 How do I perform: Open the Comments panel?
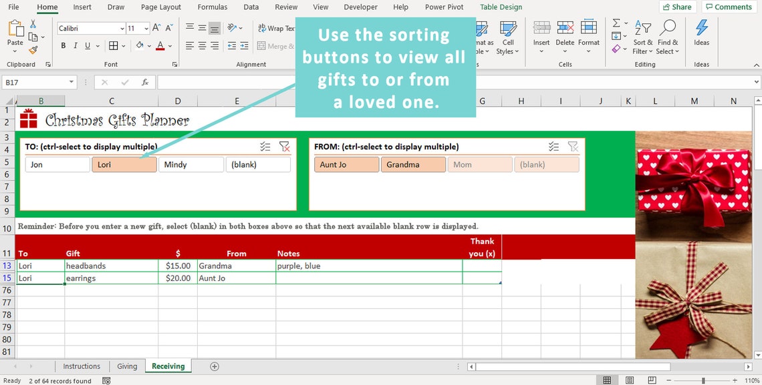[x=729, y=6]
